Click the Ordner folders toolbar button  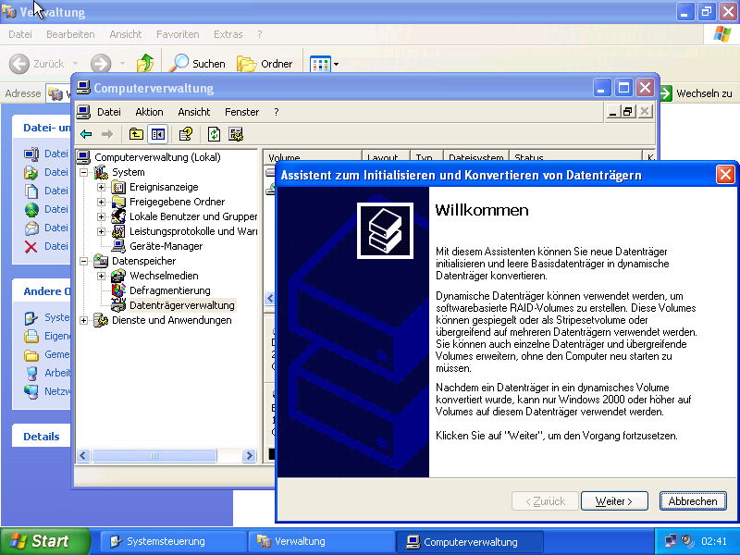[265, 64]
